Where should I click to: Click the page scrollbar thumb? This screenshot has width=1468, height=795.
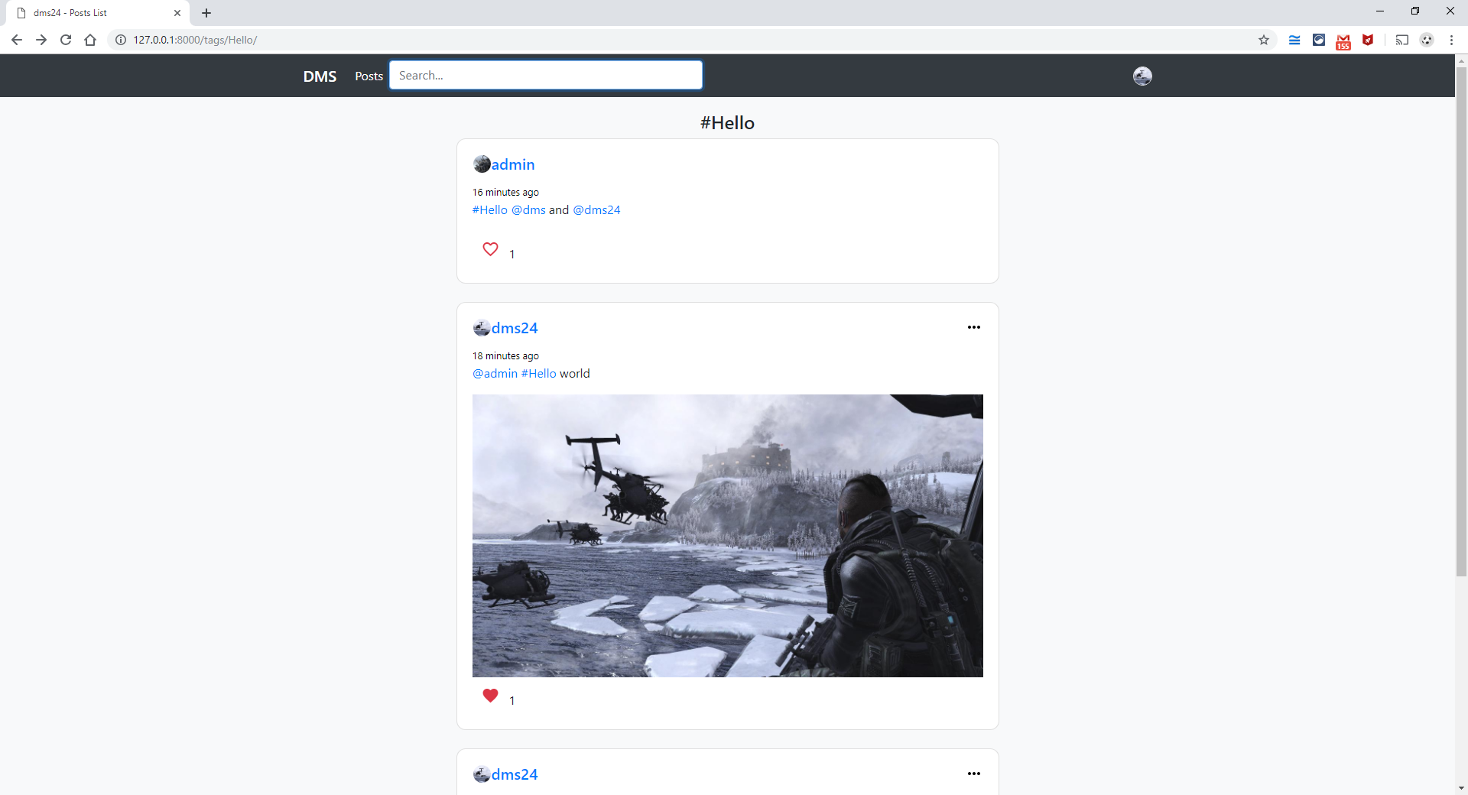pyautogui.click(x=1461, y=321)
